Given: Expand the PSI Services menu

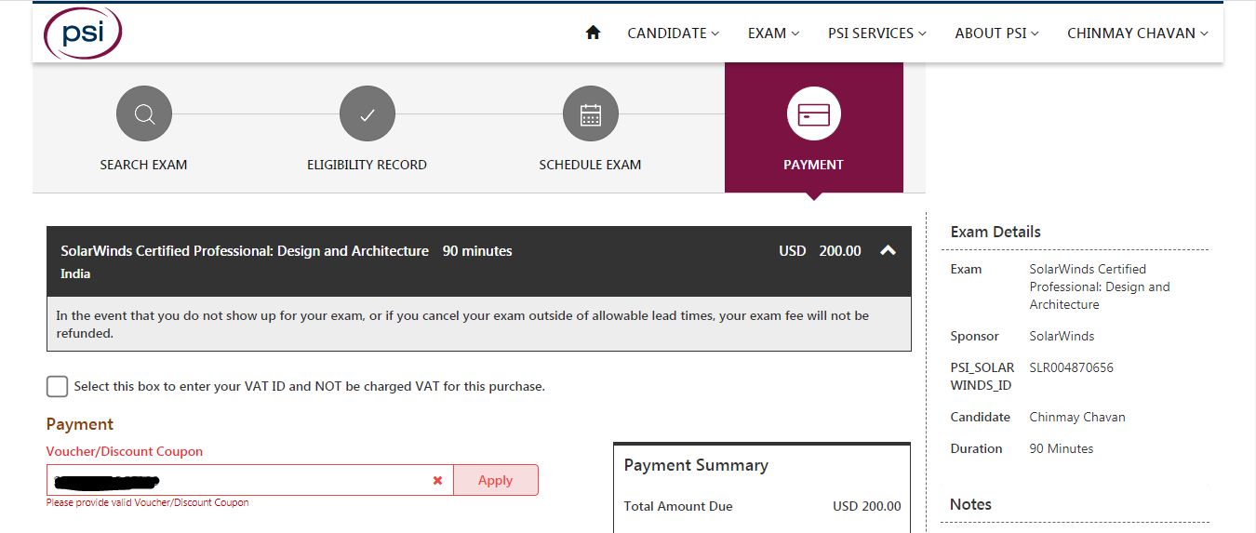Looking at the screenshot, I should point(876,33).
